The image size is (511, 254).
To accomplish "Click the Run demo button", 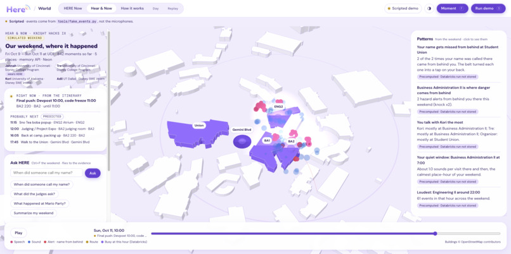I will click(x=488, y=8).
